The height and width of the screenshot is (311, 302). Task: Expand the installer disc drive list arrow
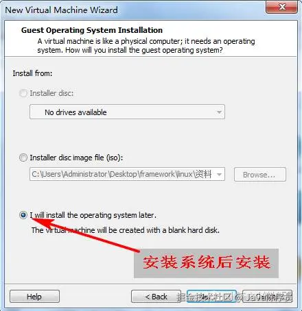219,112
